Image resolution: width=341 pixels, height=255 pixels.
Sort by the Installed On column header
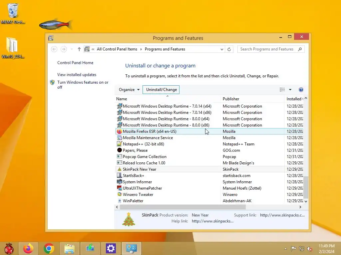point(294,99)
